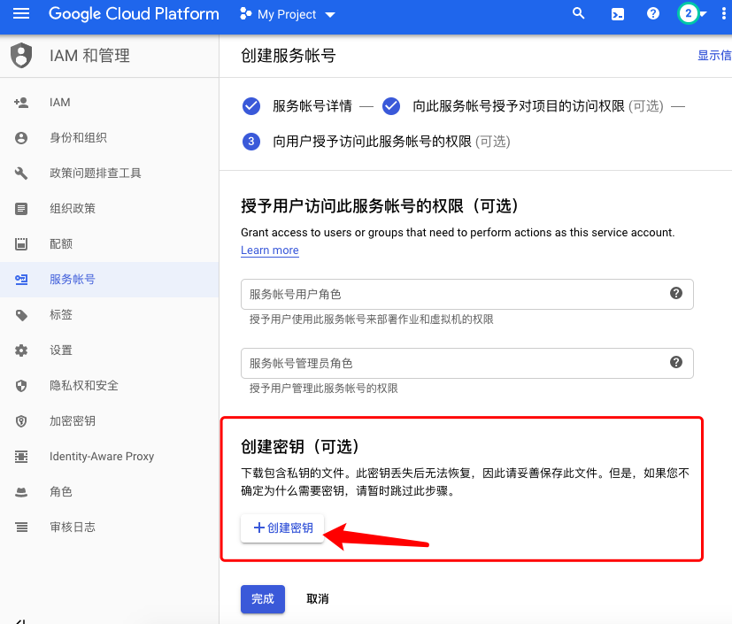
Task: Click the roles hat icon beside 角色
Action: (x=21, y=492)
